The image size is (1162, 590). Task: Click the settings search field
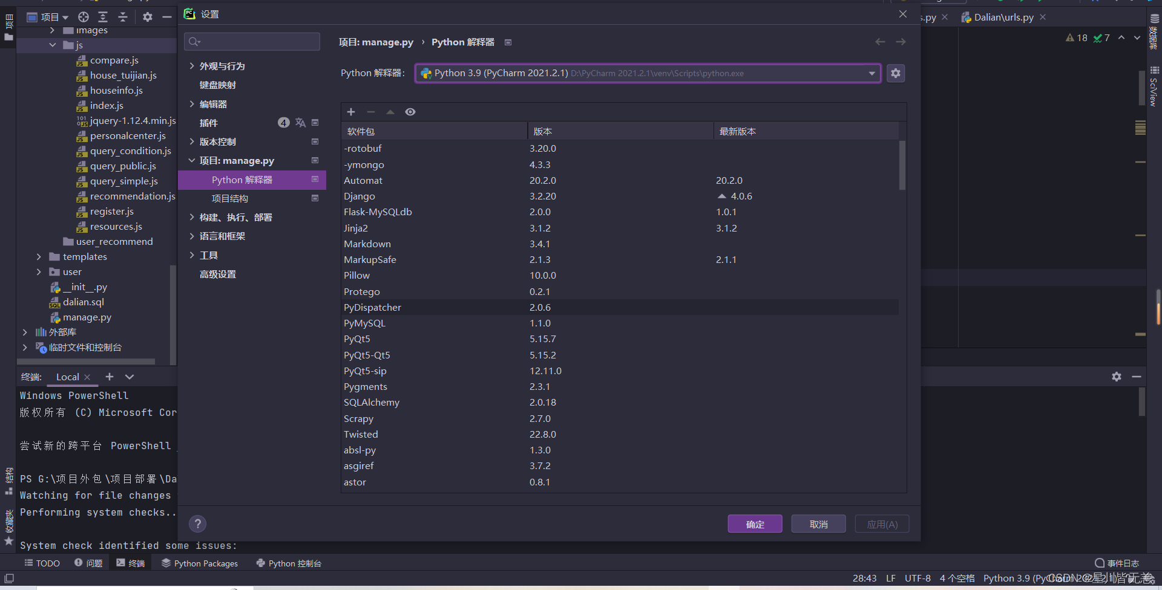[x=252, y=42]
